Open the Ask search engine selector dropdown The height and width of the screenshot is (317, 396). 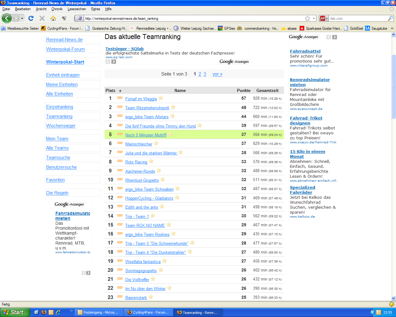click(324, 18)
